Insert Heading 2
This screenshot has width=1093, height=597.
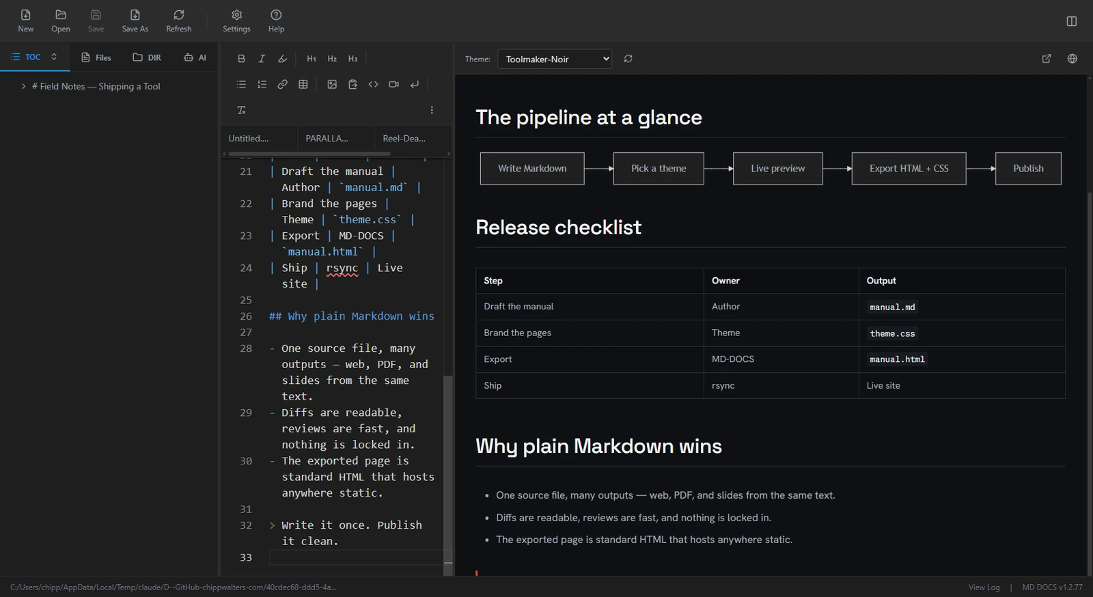pyautogui.click(x=332, y=59)
